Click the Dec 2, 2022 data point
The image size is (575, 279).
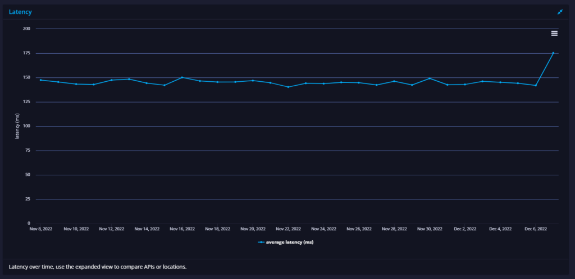(x=465, y=85)
